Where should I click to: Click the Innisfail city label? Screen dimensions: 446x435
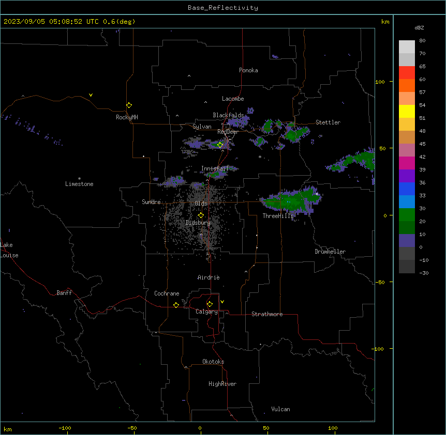[215, 168]
